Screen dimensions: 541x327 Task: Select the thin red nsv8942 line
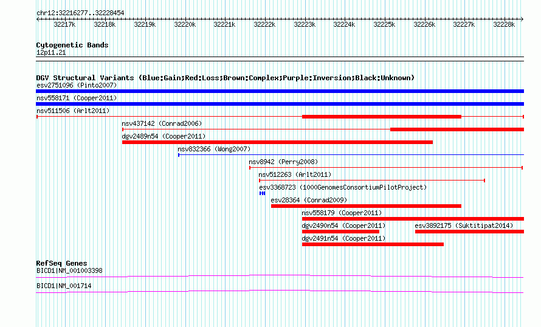pos(386,168)
